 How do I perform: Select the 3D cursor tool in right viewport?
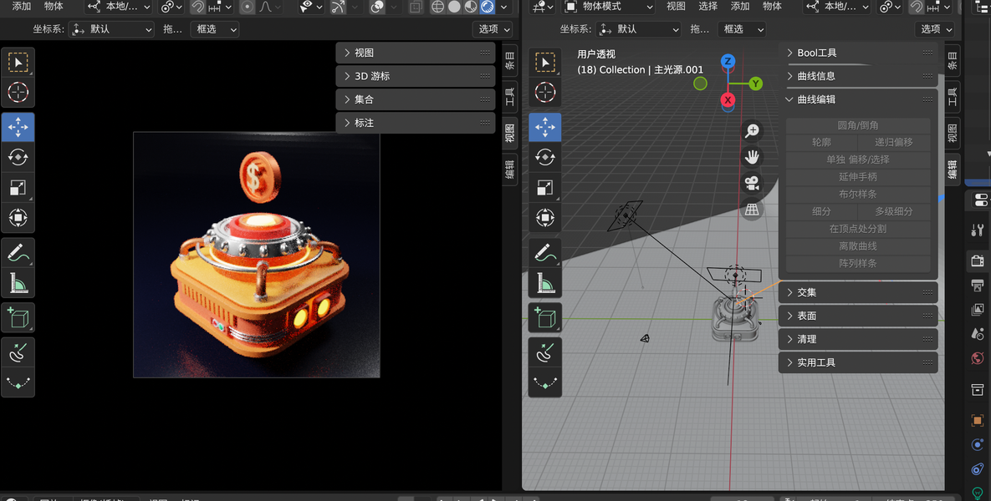tap(544, 92)
